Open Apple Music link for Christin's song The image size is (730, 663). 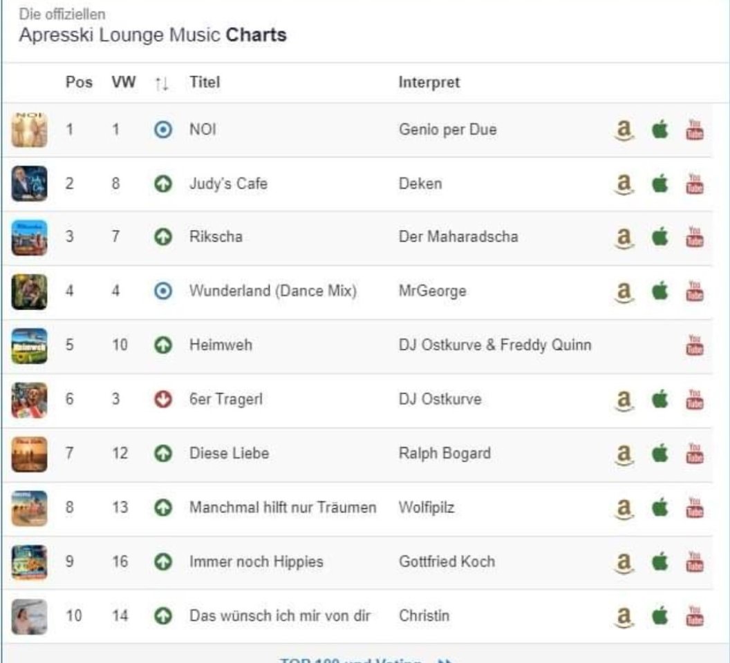click(660, 615)
